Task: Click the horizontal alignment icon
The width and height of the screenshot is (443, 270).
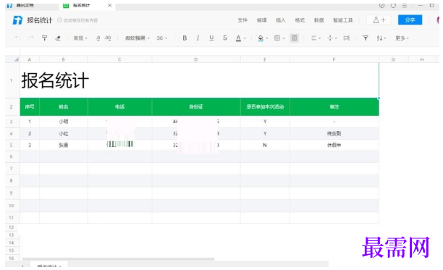Action: [313, 38]
